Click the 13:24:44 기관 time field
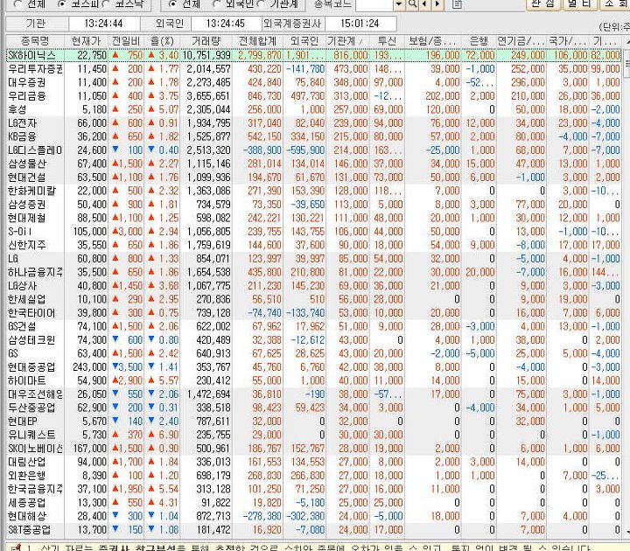This screenshot has width=630, height=551. coord(103,24)
